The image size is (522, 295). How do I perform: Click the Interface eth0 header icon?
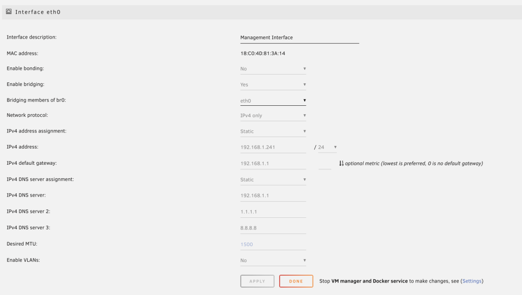coord(9,11)
